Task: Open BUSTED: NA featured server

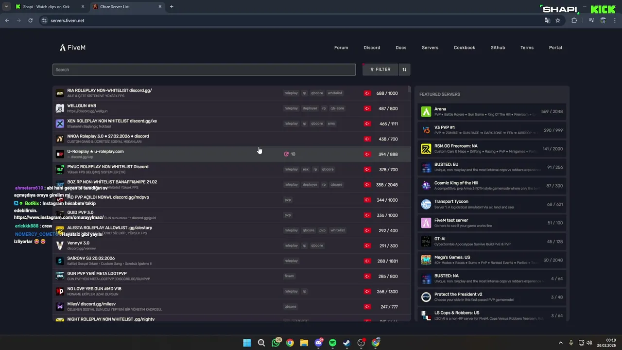Action: 492,279
